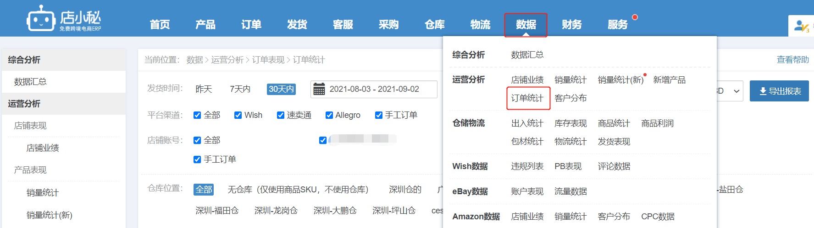814x228 pixels.
Task: Open 店铺业绩 in the left sidebar
Action: (43, 148)
